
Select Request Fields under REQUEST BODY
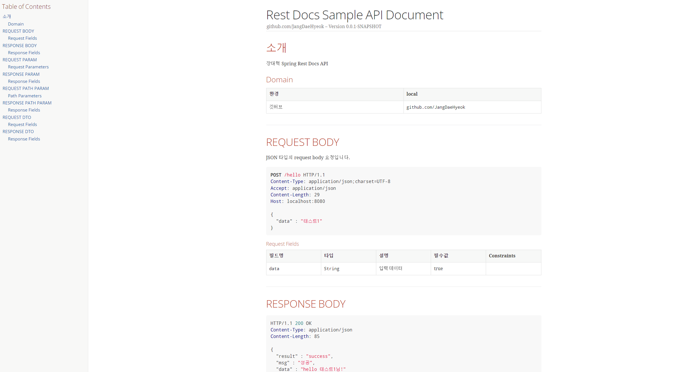[22, 38]
